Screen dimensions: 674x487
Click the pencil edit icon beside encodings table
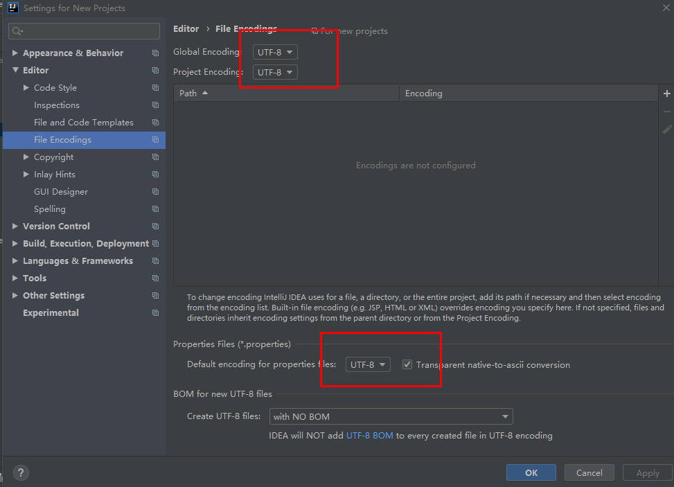pos(666,129)
